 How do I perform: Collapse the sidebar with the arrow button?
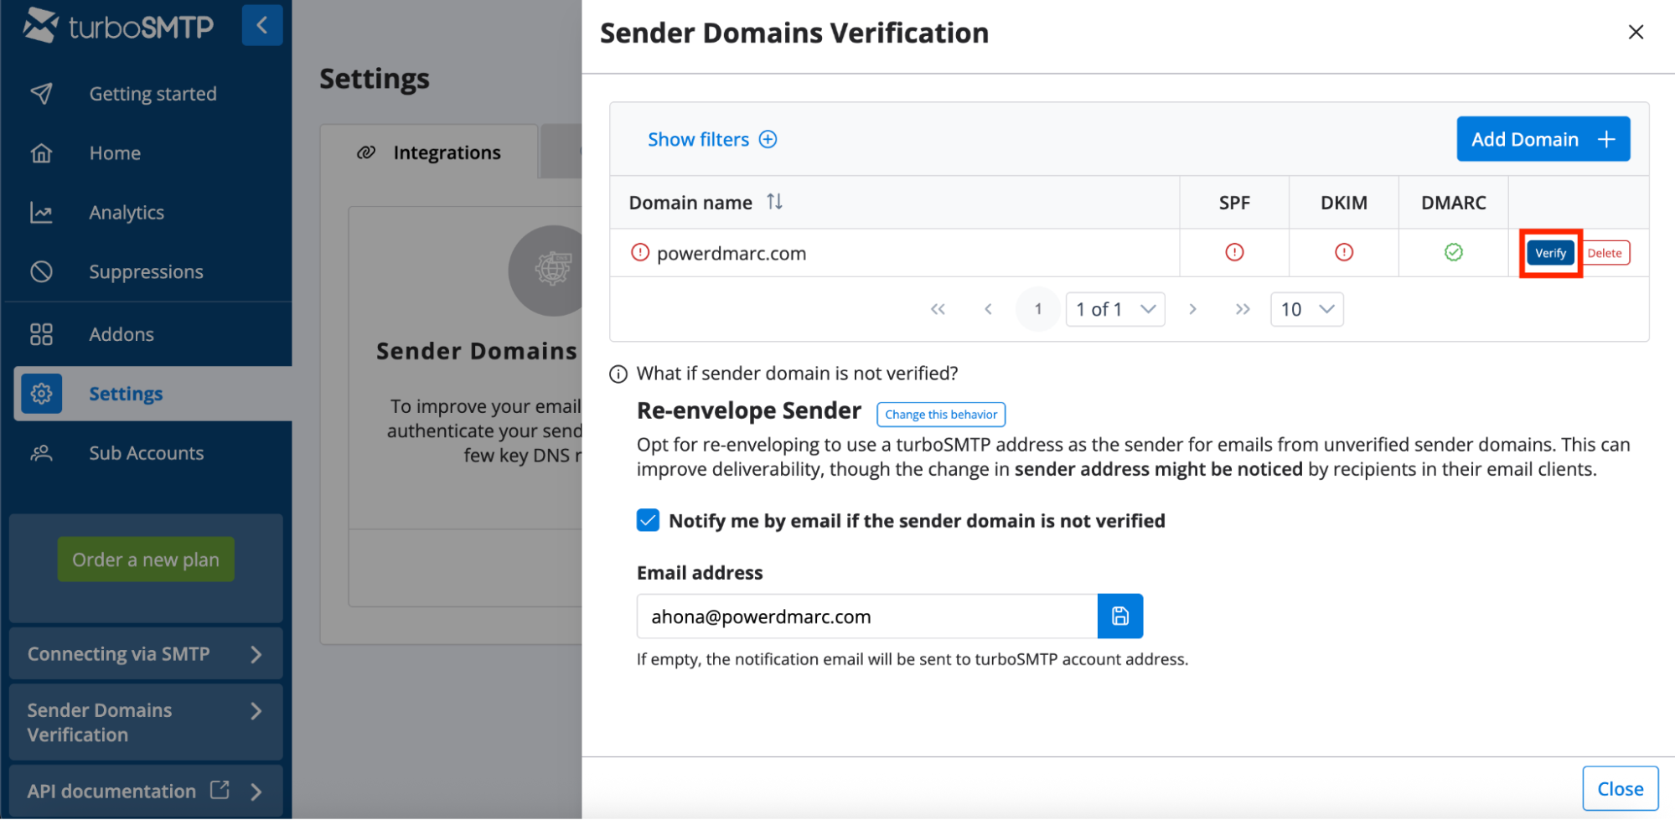pos(261,25)
